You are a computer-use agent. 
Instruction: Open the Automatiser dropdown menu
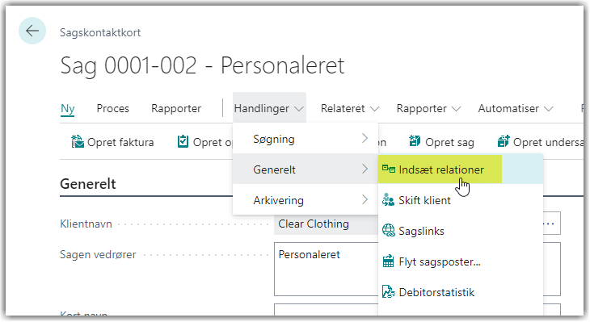tap(516, 109)
